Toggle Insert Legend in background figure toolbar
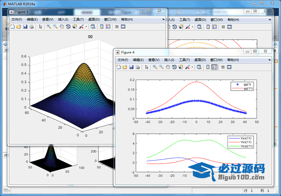The width and height of the screenshot is (281, 196). click(x=214, y=27)
